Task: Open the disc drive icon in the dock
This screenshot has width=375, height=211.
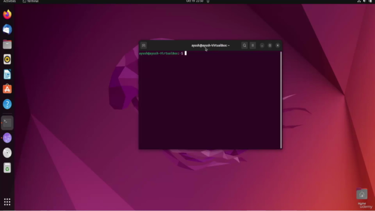Action: (x=7, y=153)
